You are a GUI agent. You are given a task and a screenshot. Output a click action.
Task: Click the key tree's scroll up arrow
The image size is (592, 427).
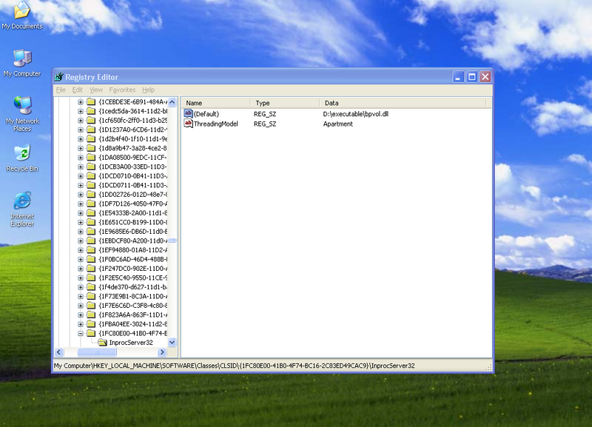click(x=172, y=102)
